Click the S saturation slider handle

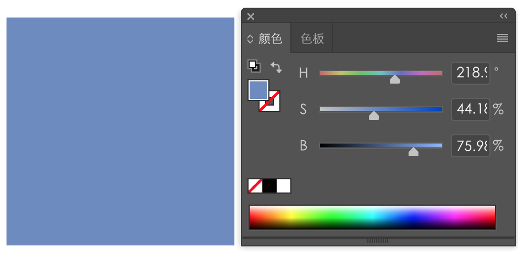click(x=374, y=116)
